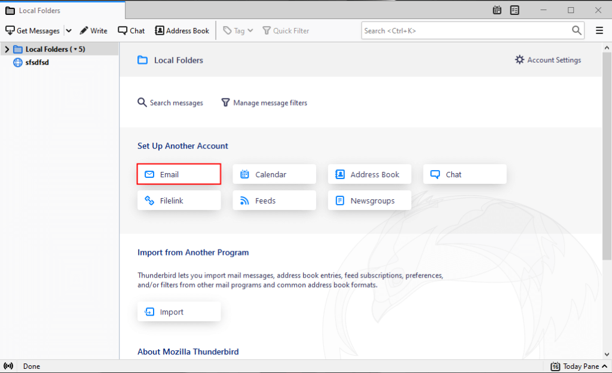Set up a Feeds account

[x=274, y=201]
